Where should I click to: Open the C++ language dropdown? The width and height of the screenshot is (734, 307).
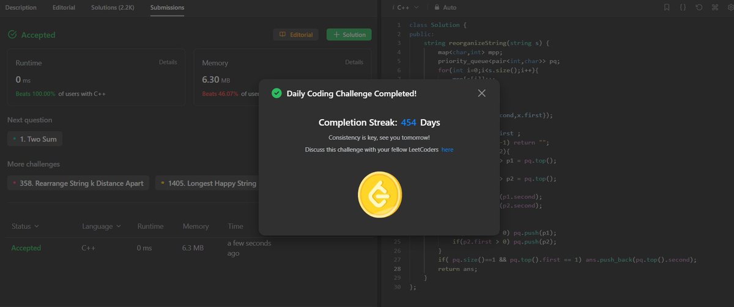point(407,7)
